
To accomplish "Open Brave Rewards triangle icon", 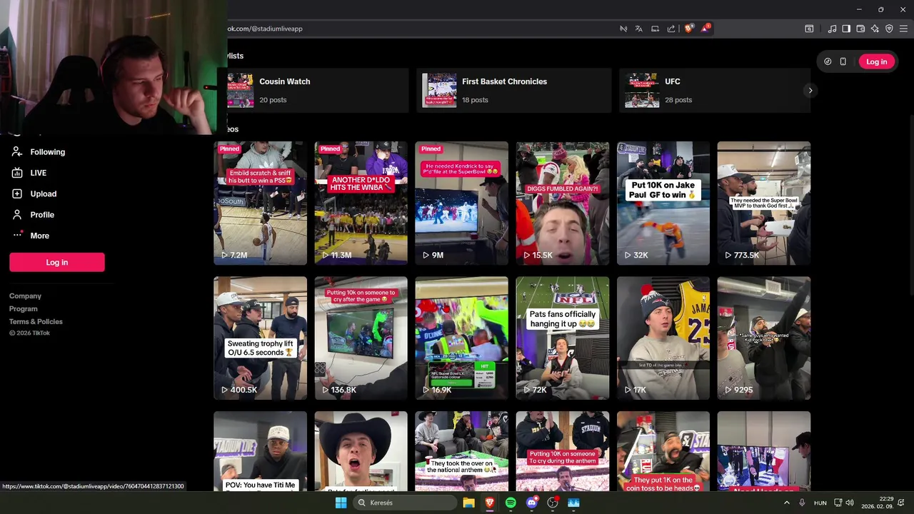I will pos(705,29).
